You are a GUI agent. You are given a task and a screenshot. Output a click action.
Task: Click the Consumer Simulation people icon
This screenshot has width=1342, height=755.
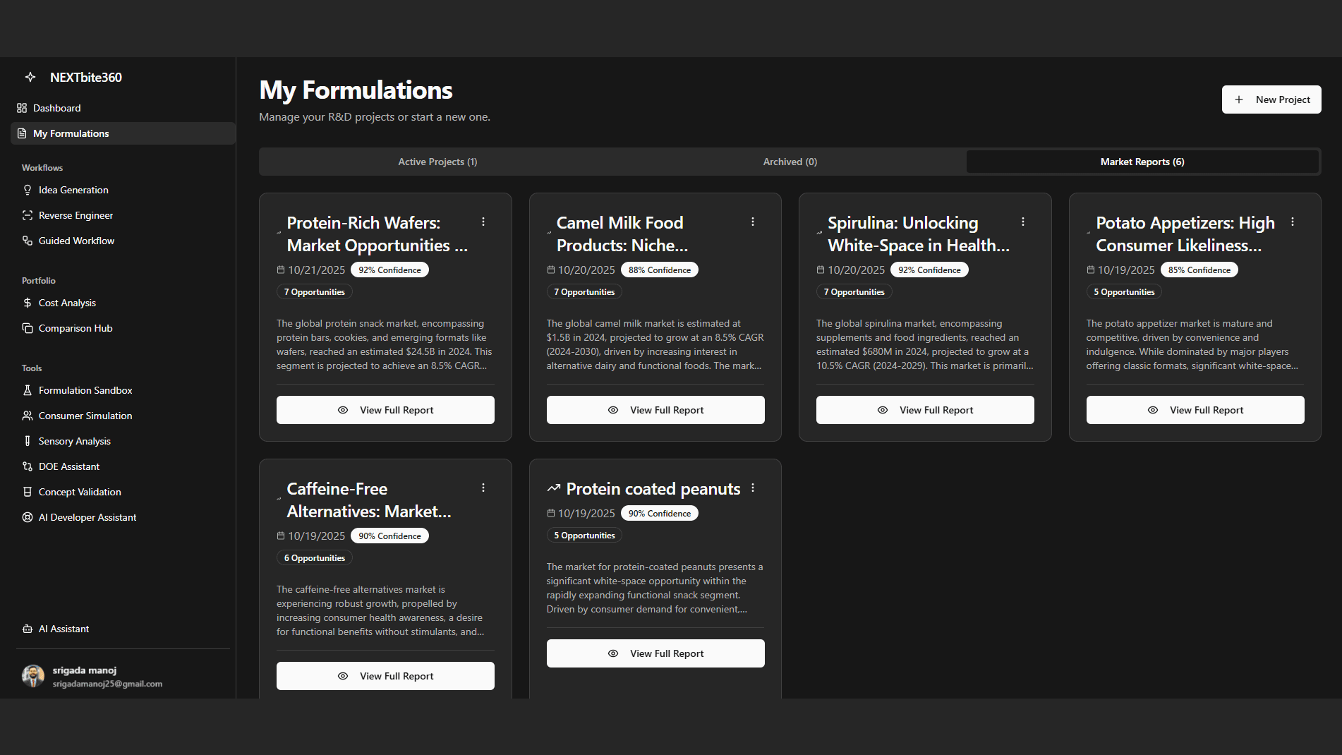28,416
